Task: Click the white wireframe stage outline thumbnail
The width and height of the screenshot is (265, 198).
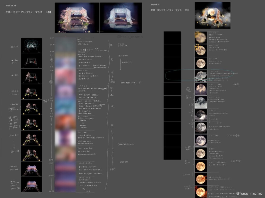Action: click(31, 61)
